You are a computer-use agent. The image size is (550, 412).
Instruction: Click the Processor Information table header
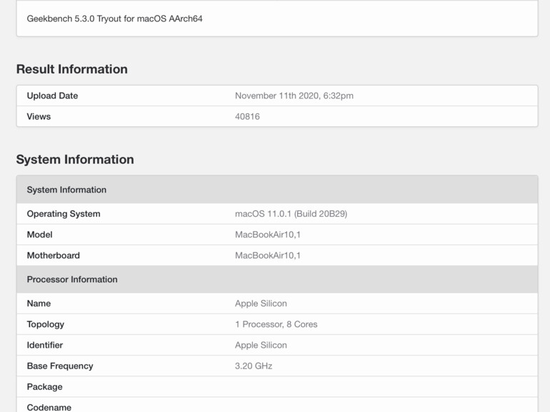[x=72, y=279]
